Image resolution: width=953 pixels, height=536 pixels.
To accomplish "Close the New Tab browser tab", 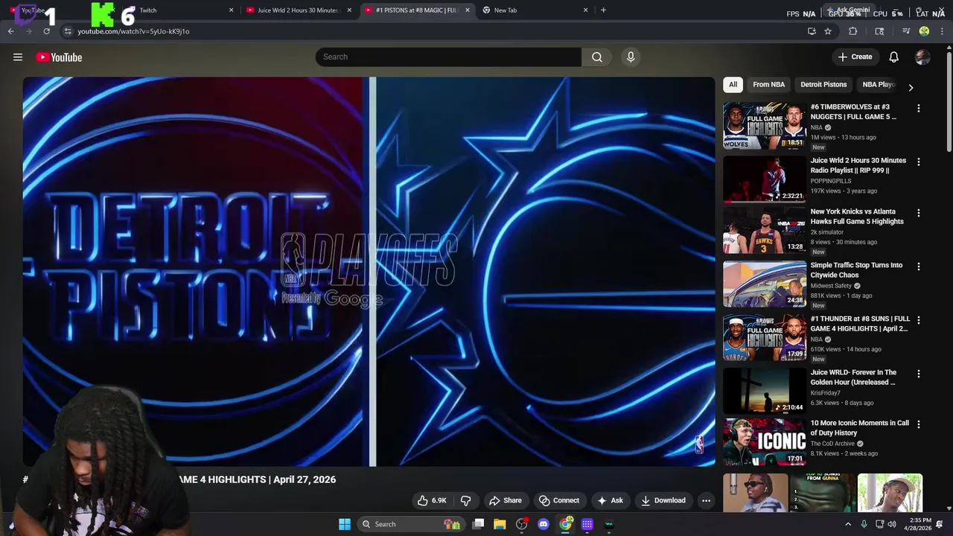I will [585, 10].
